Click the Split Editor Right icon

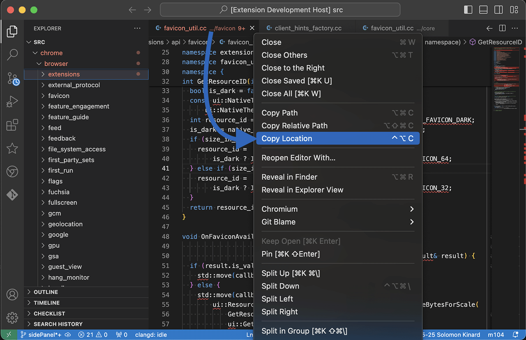coord(502,28)
